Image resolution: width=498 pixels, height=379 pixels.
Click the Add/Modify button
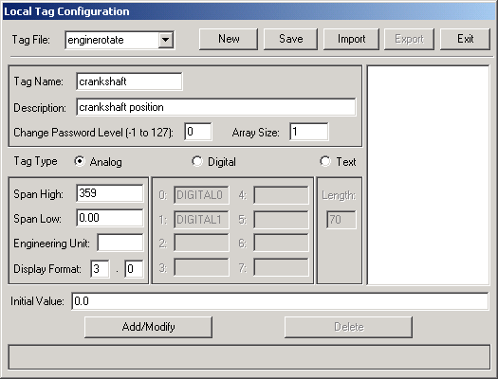pos(148,327)
